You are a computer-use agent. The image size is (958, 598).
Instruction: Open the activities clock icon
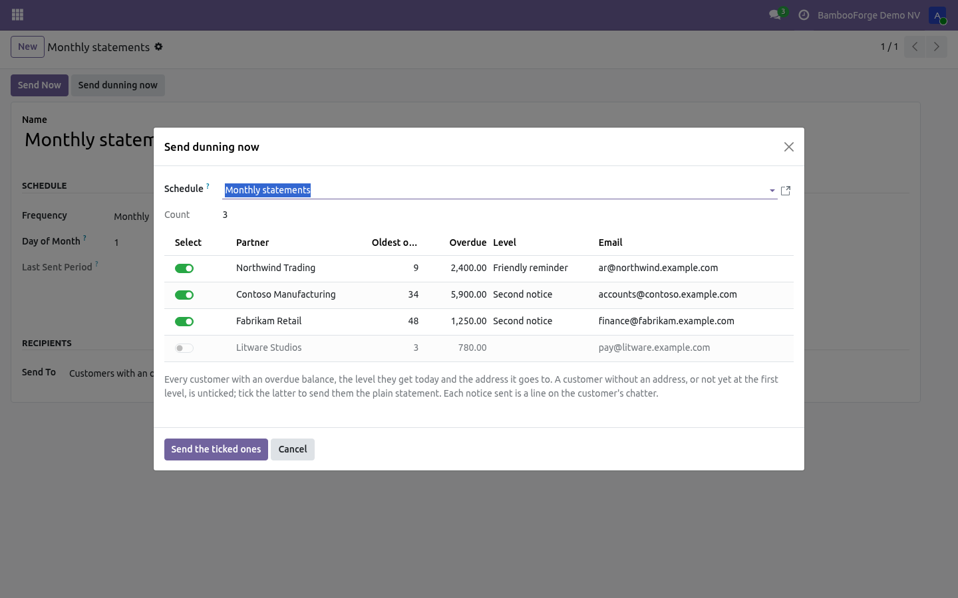(x=804, y=15)
